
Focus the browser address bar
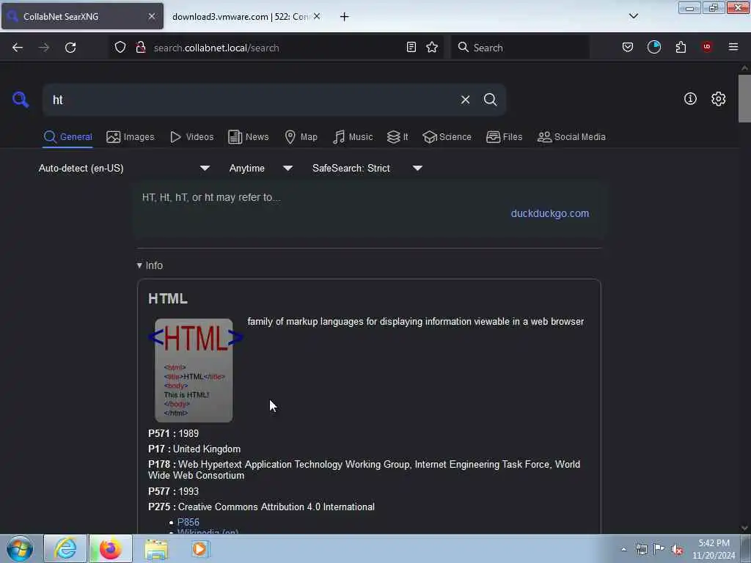[x=276, y=48]
